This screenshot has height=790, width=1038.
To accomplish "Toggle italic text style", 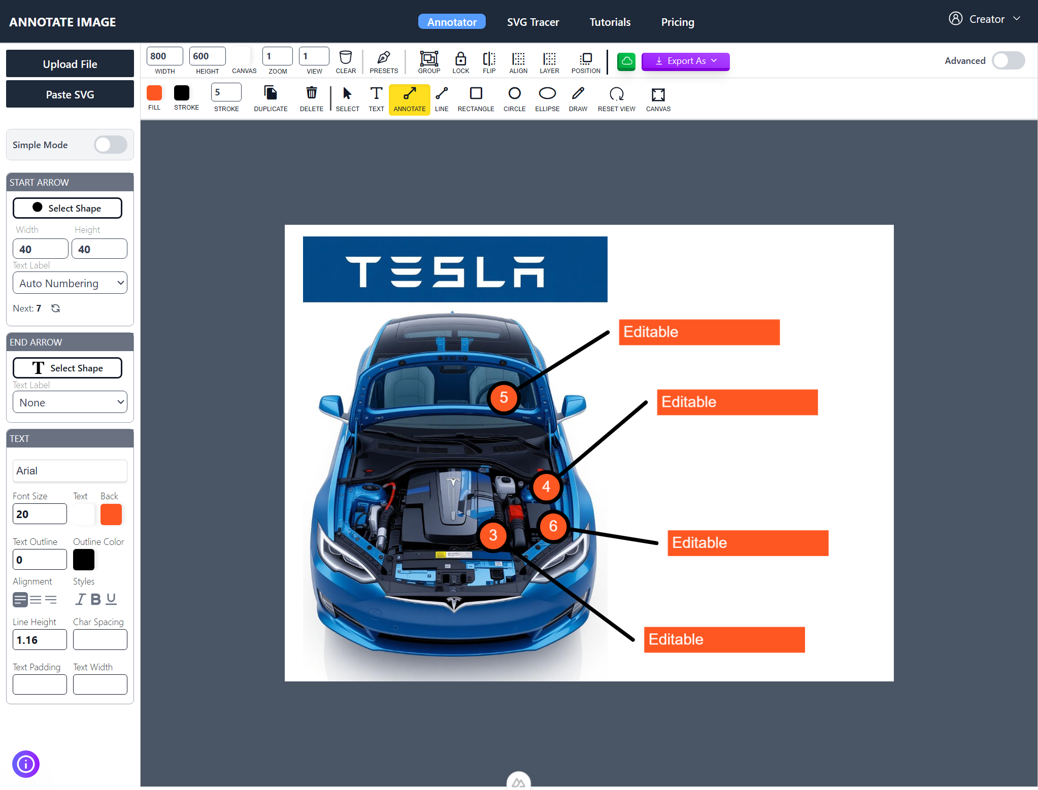I will [80, 599].
